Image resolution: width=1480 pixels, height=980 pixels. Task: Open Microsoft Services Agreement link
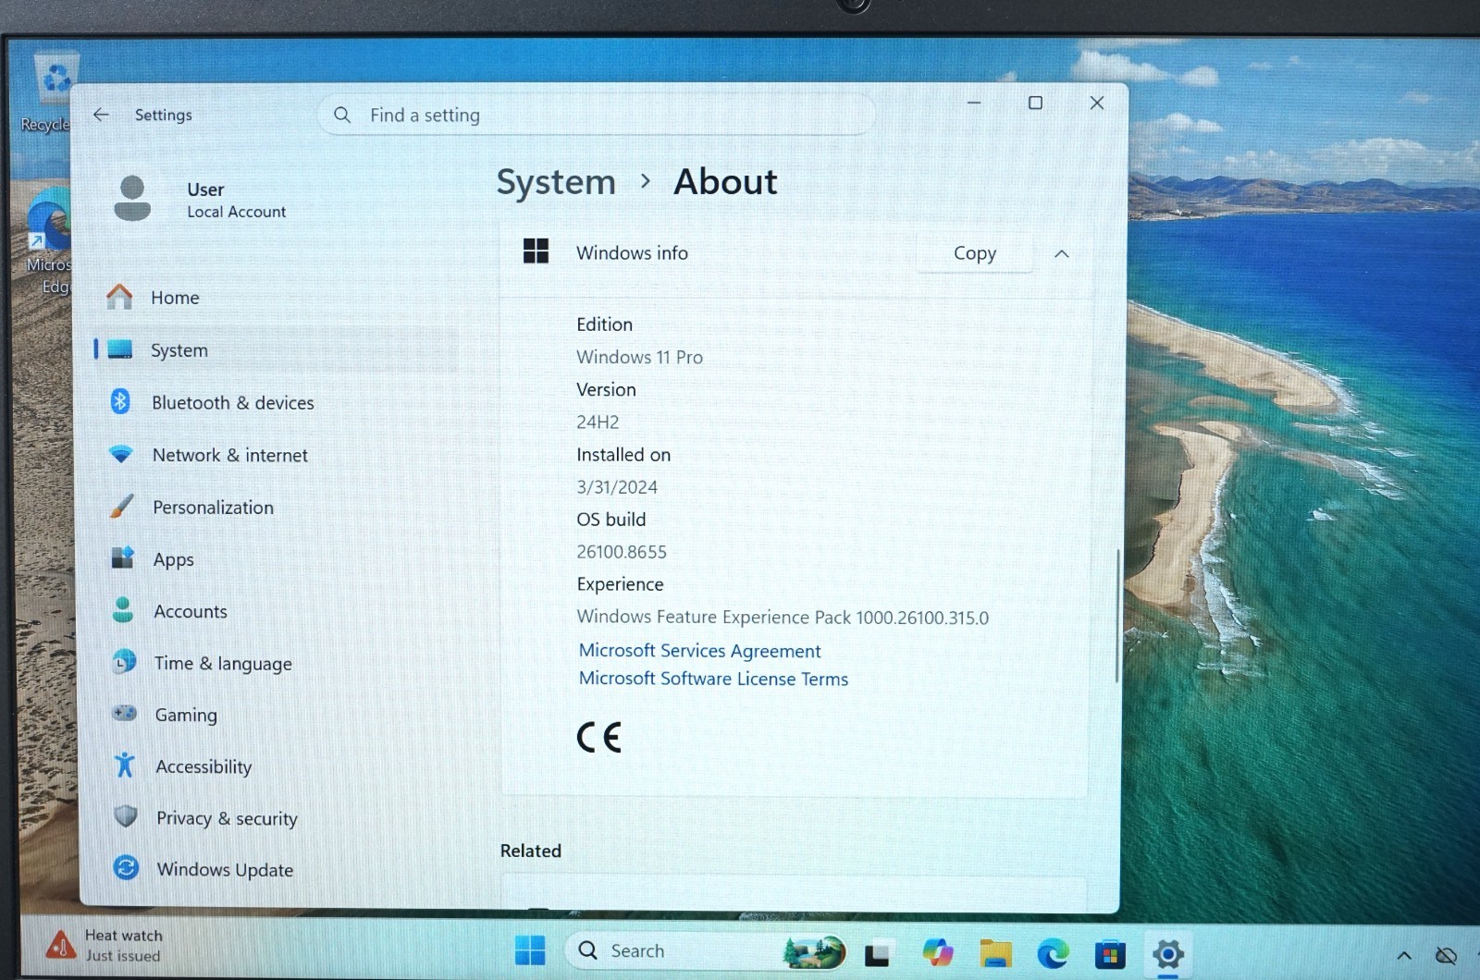tap(699, 651)
